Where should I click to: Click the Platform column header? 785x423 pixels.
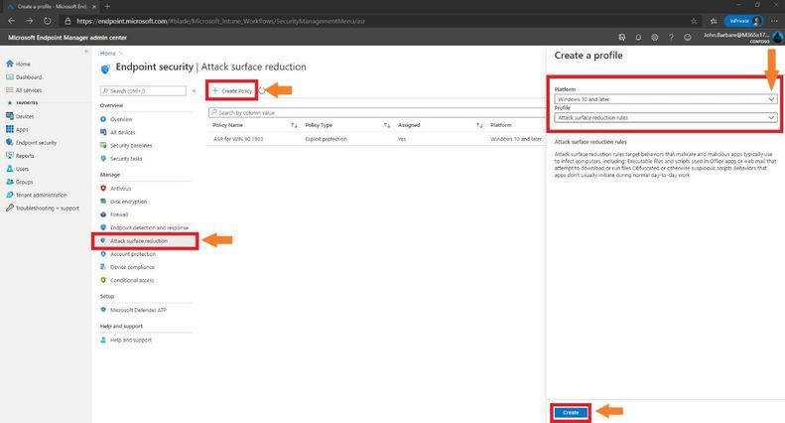(x=501, y=125)
